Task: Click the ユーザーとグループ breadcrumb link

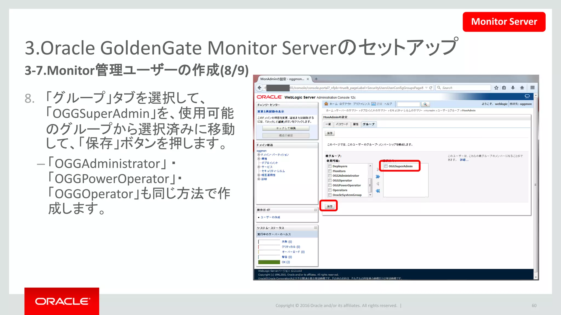Action: tap(448, 110)
